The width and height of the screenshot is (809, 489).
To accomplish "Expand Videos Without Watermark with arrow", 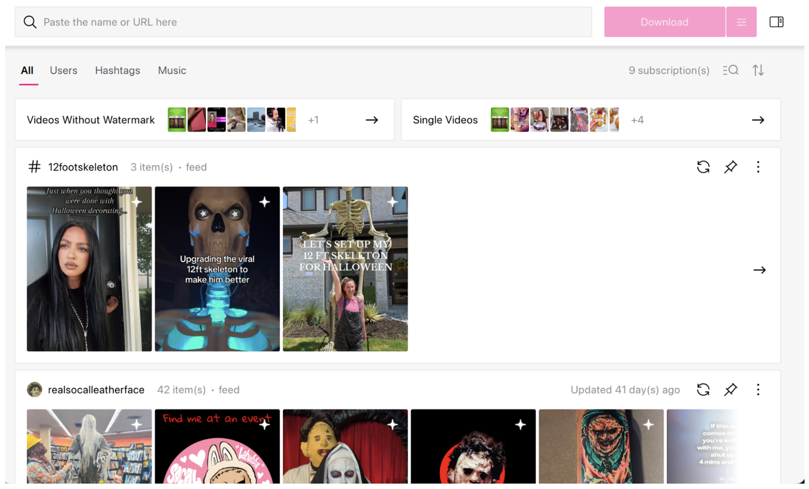I will click(372, 120).
